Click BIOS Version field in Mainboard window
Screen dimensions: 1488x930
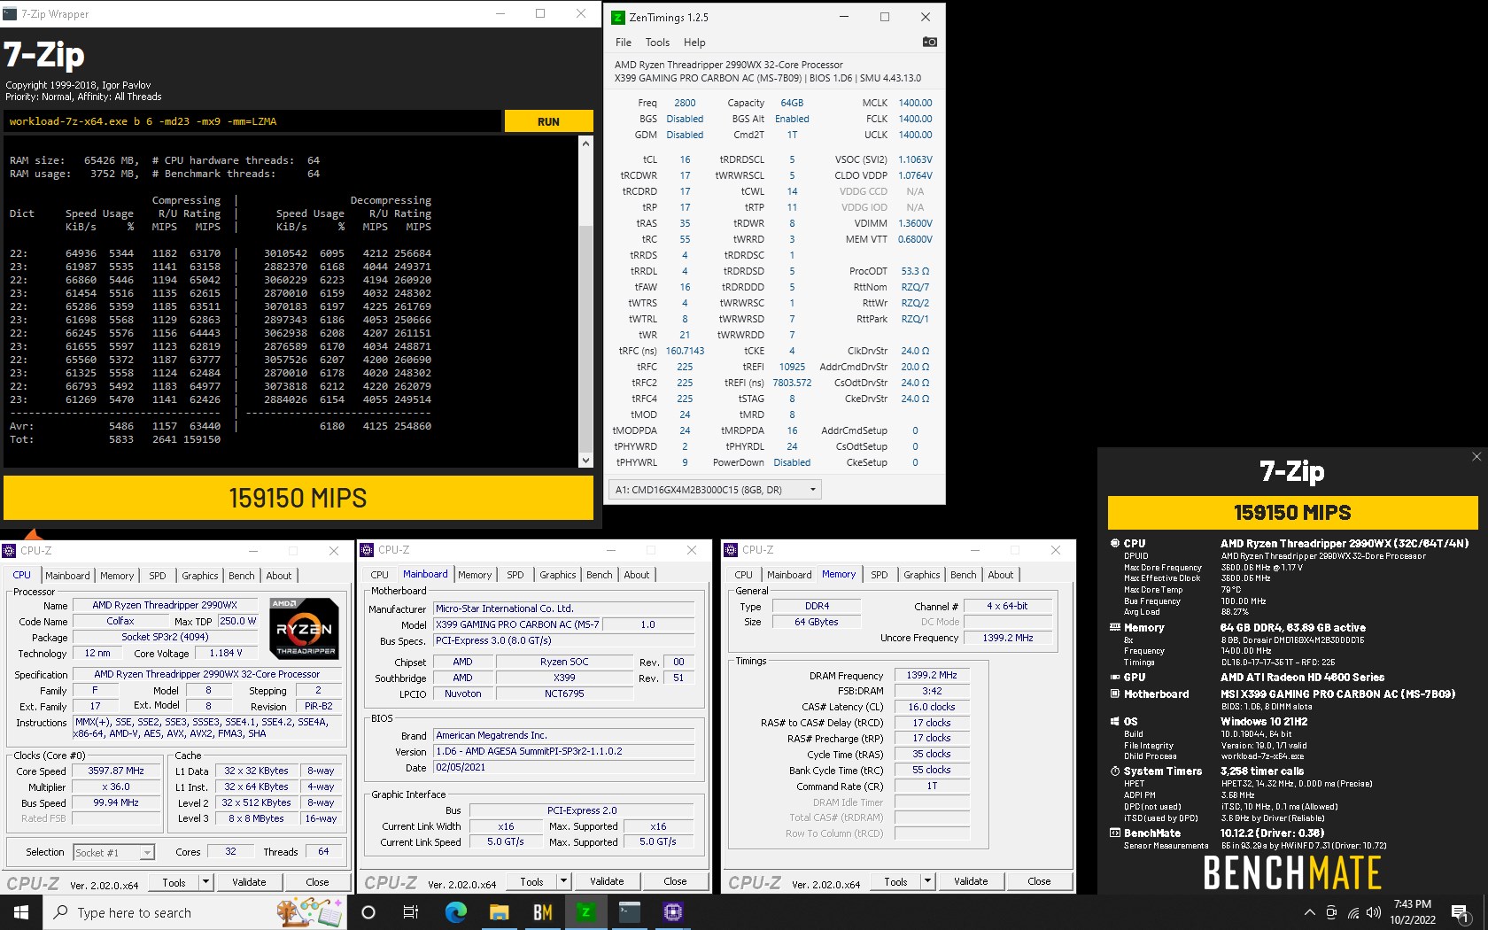[564, 751]
